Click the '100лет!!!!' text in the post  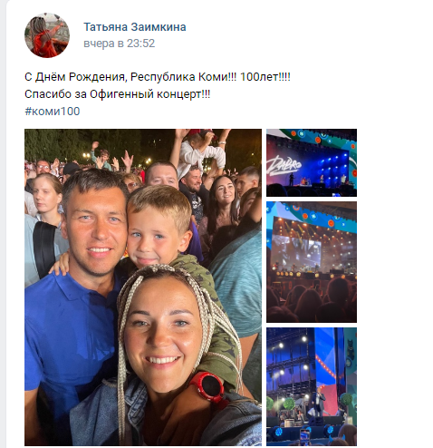point(265,77)
